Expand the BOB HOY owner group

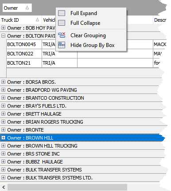pos(3,28)
